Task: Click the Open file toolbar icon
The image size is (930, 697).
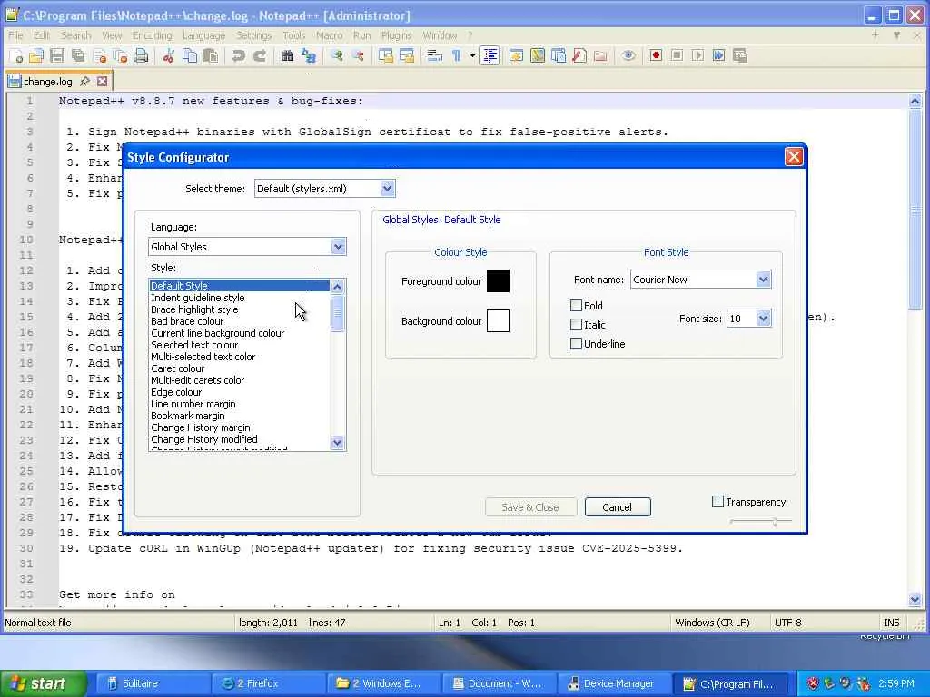Action: pyautogui.click(x=36, y=55)
